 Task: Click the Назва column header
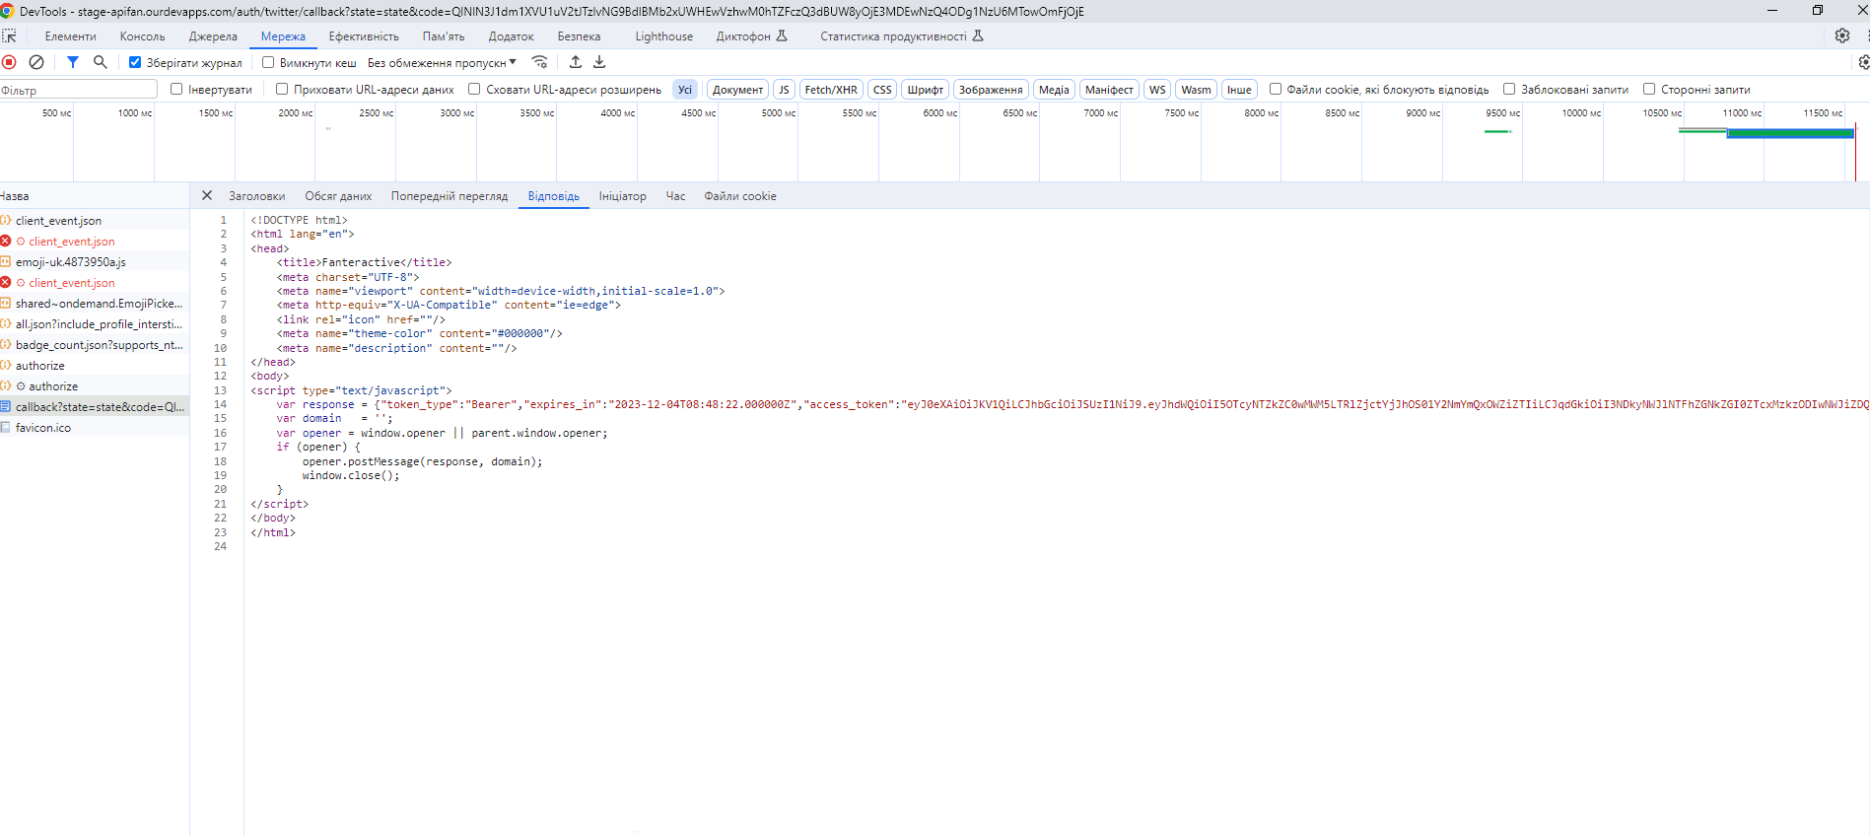point(95,196)
